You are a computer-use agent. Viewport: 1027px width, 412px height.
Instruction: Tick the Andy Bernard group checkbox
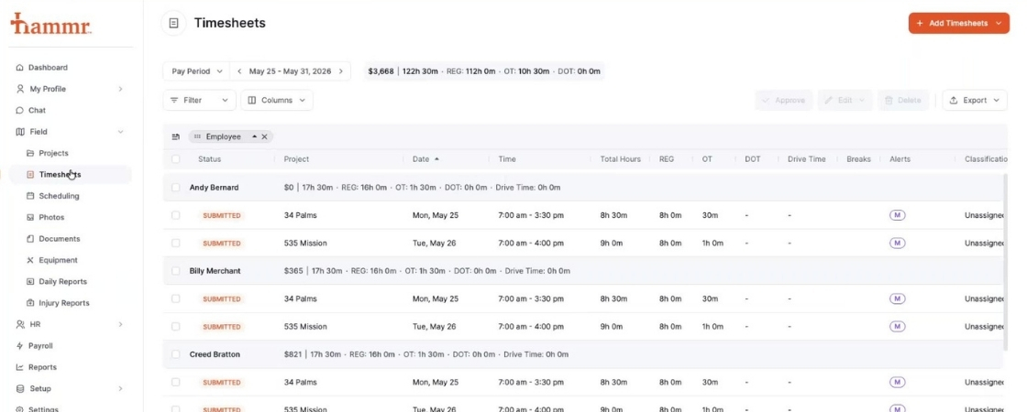[x=175, y=187]
